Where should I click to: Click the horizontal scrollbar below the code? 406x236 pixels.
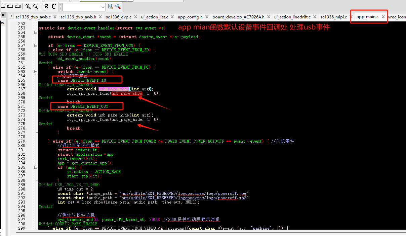[208, 233]
